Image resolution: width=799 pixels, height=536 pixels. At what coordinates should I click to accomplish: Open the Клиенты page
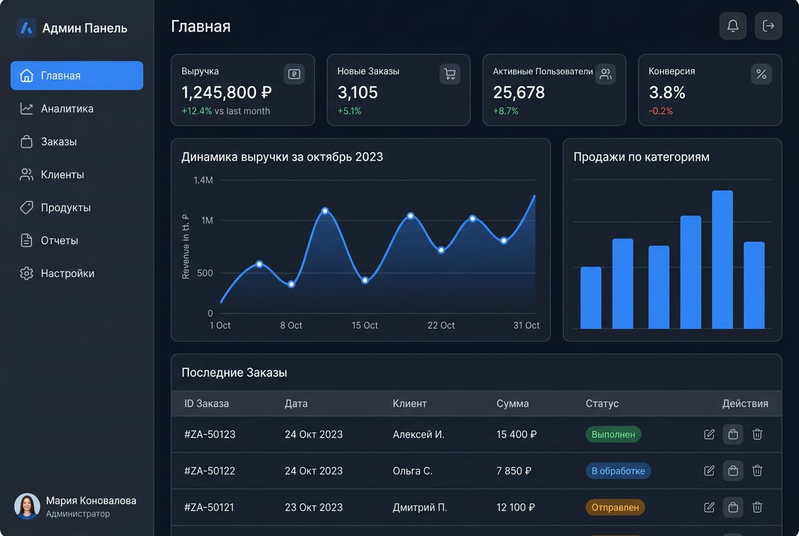77,174
